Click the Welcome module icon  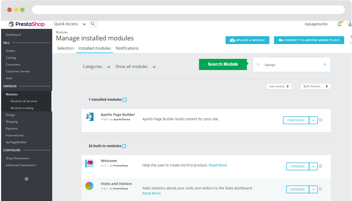[89, 163]
